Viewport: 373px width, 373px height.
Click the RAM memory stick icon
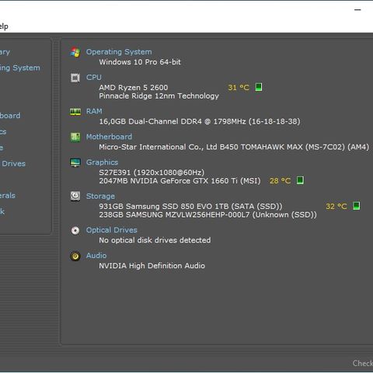click(x=75, y=112)
